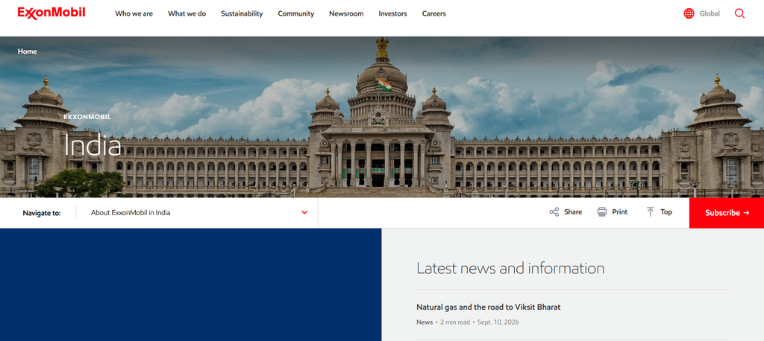Click the 2 min read text
Image resolution: width=764 pixels, height=341 pixels.
(x=455, y=322)
